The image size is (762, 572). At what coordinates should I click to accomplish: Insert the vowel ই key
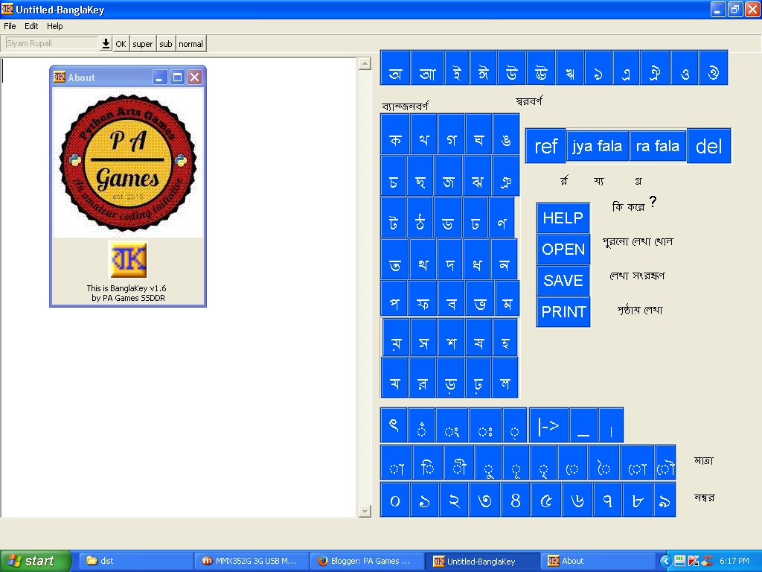[456, 68]
